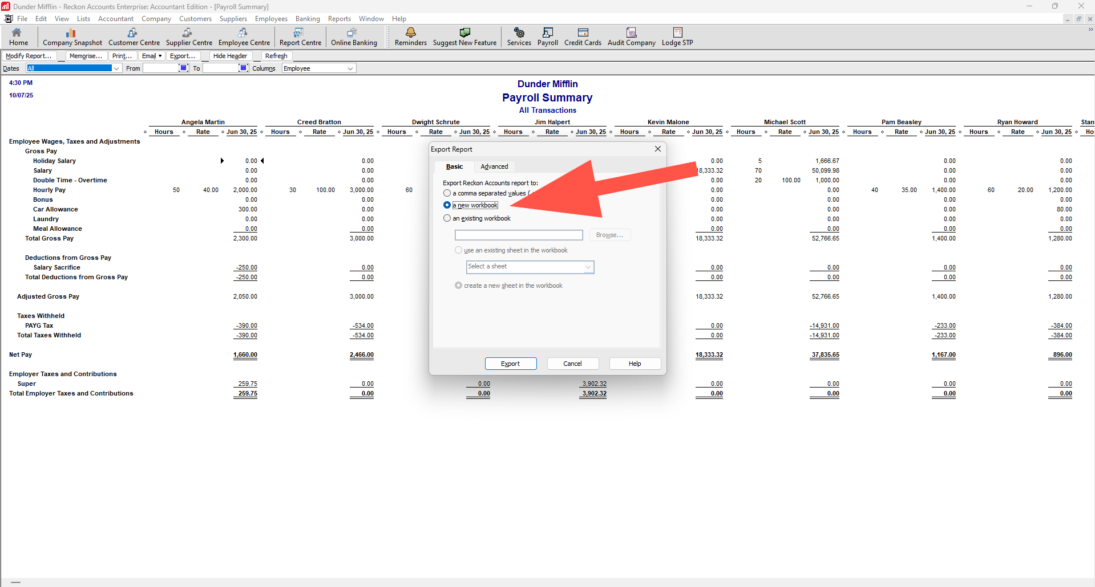The image size is (1095, 587).
Task: Click the Export button on report bar
Action: click(183, 56)
